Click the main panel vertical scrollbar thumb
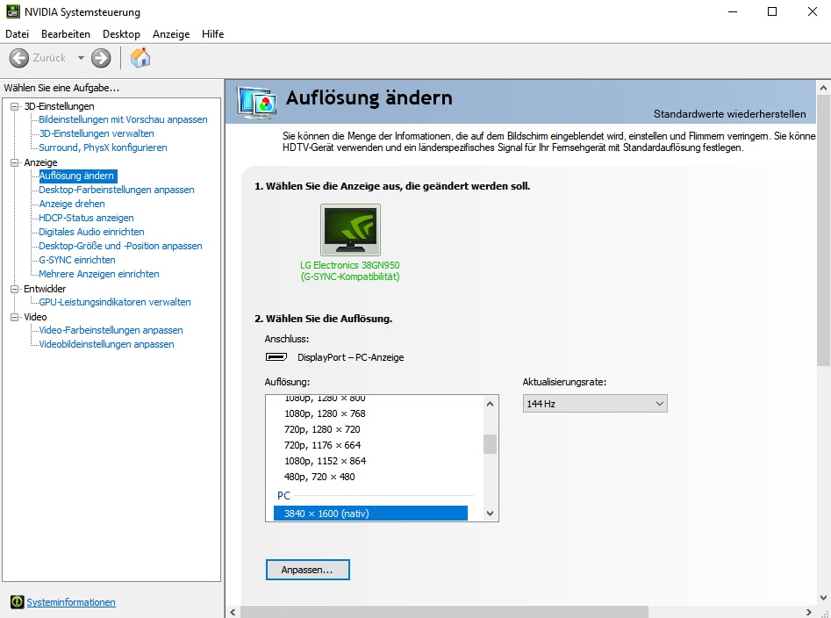The height and width of the screenshot is (618, 831). [823, 231]
